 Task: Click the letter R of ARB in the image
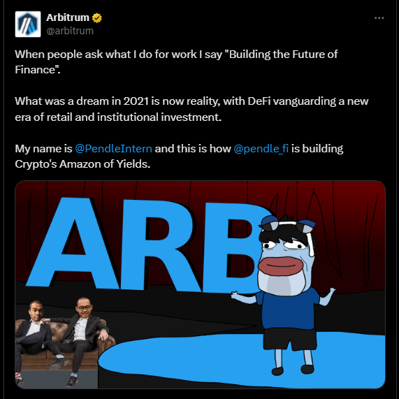[x=160, y=245]
